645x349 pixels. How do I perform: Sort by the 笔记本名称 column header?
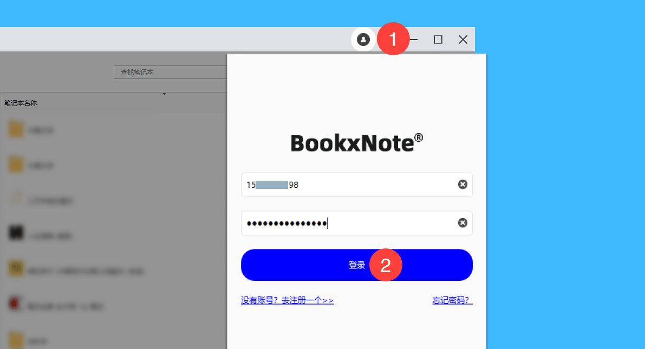[21, 103]
